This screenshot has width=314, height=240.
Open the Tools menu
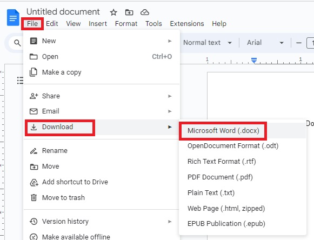(x=153, y=24)
